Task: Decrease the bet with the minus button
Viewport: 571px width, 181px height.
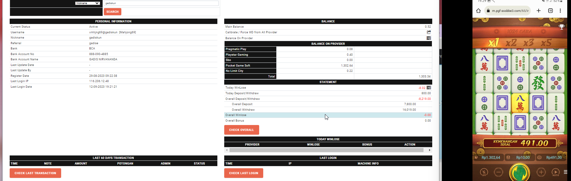Action: pos(498,172)
